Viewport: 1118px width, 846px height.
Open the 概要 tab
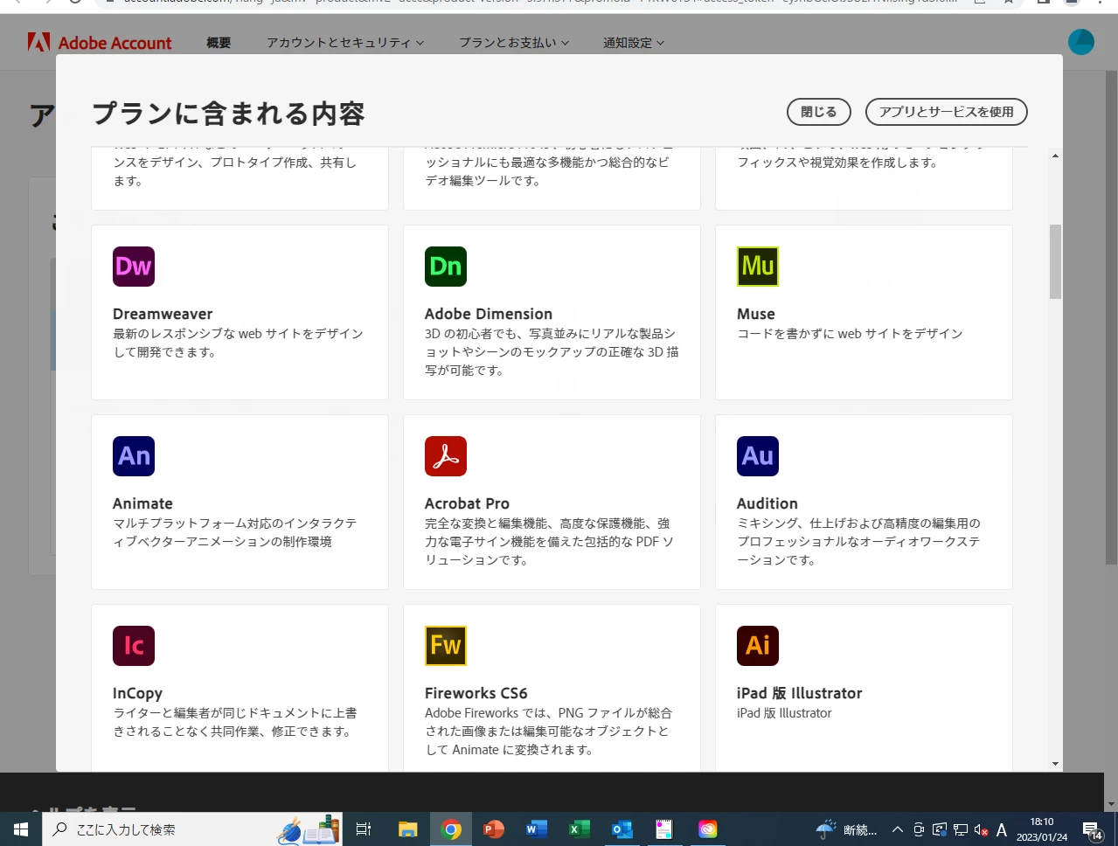pos(219,42)
